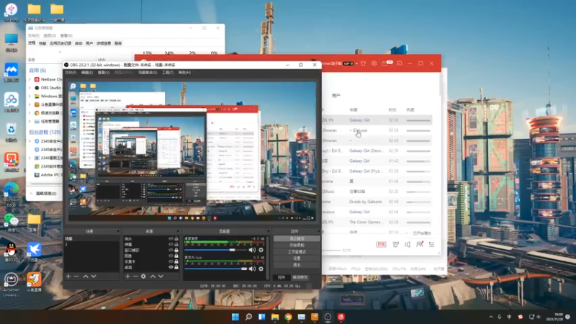Toggle visibility eye for 图像 source

point(171,256)
